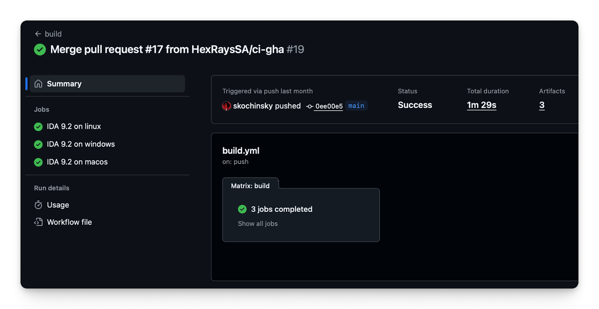
Task: Click the back arrow next to build
Action: click(x=38, y=34)
